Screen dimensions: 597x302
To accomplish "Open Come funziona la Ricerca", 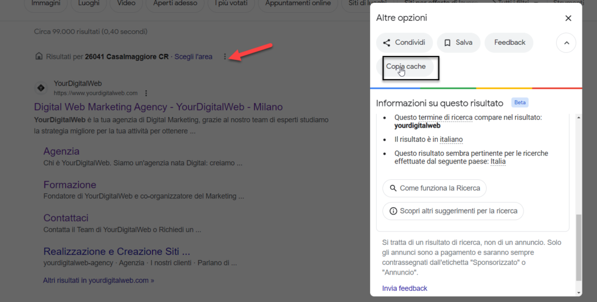I will (434, 188).
